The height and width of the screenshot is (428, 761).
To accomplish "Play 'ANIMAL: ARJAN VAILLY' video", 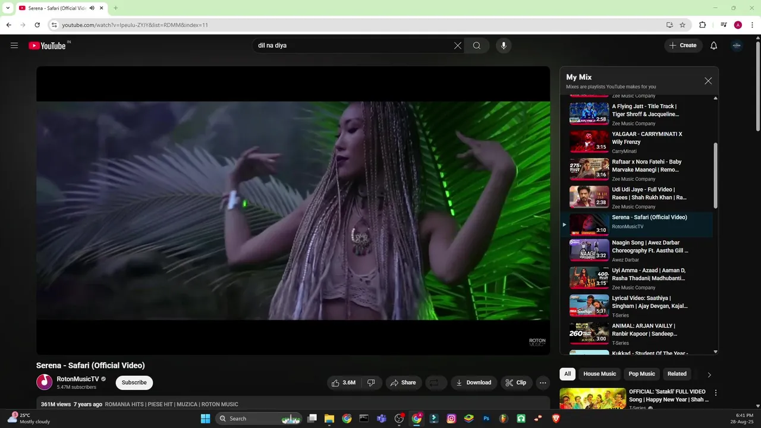I will tap(637, 334).
